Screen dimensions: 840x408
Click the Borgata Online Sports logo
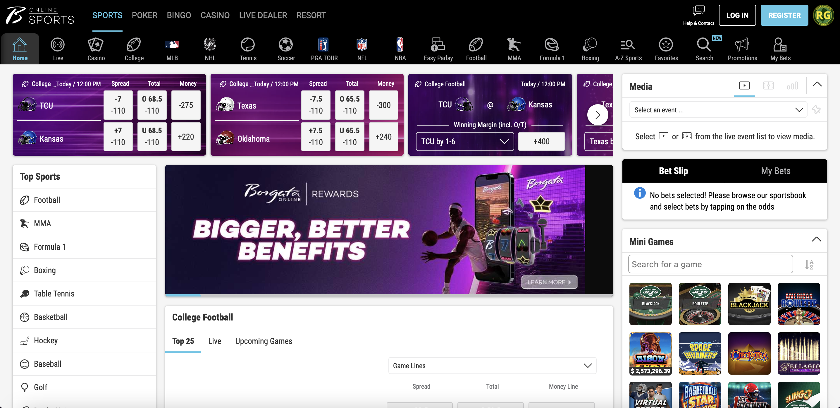(x=40, y=15)
